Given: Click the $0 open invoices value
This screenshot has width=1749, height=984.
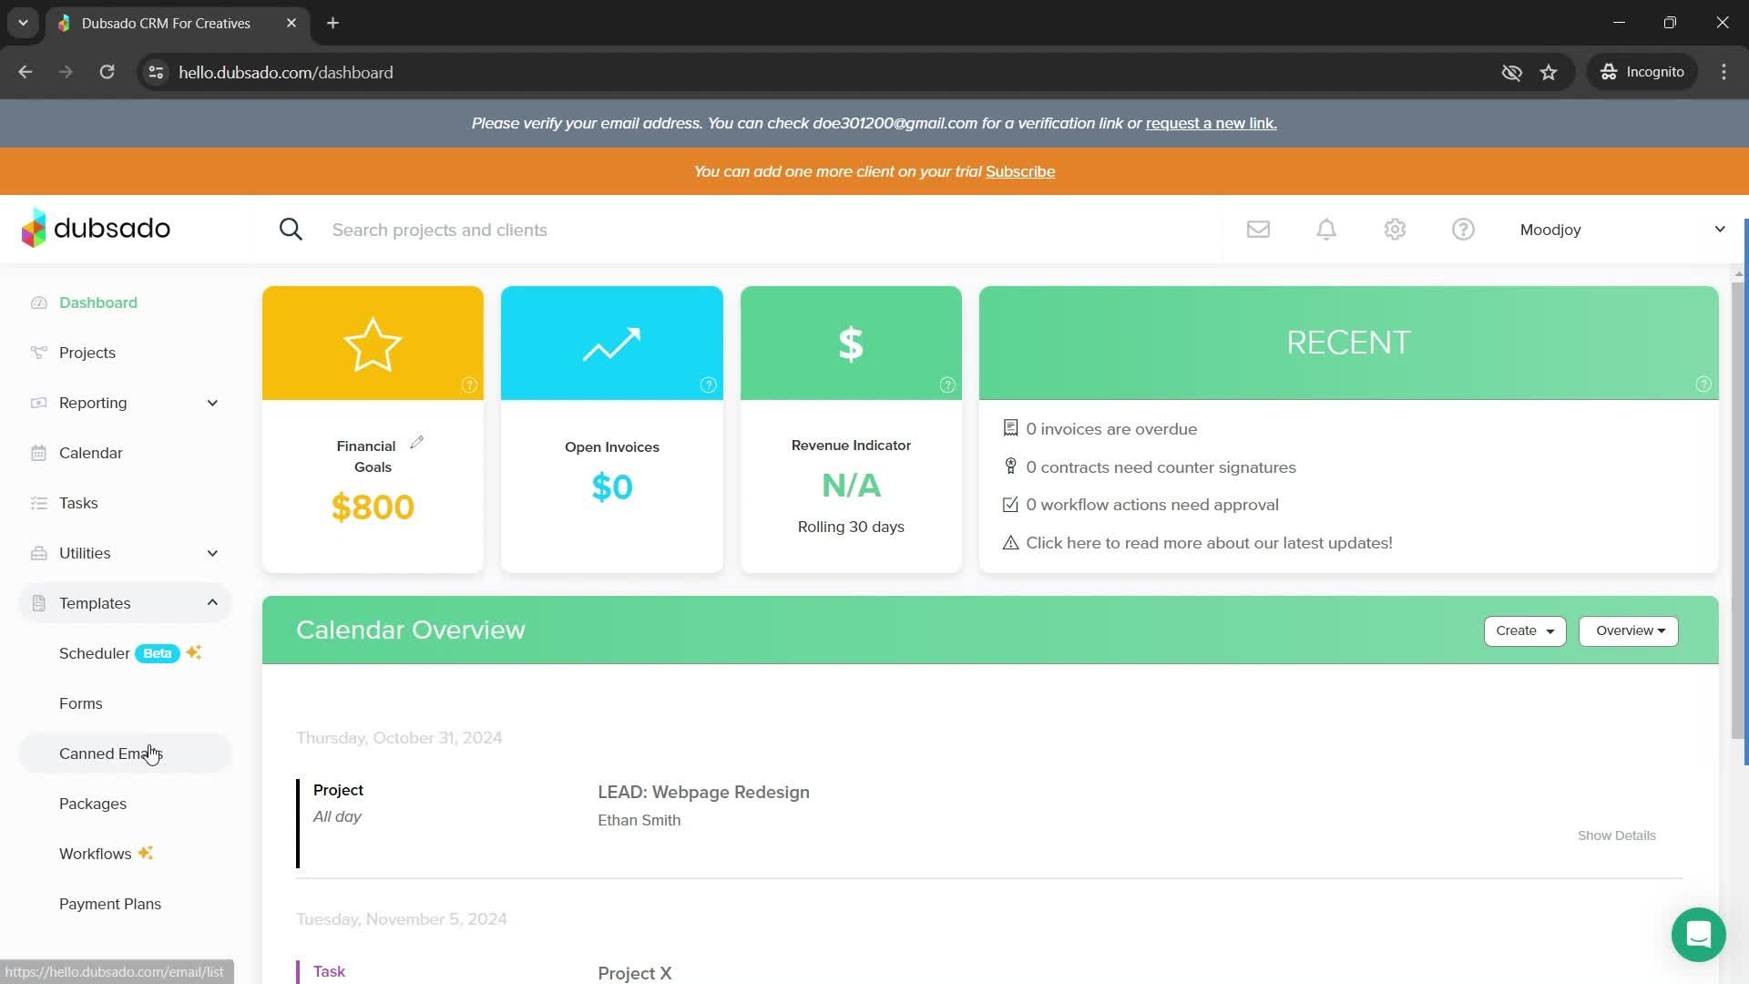Looking at the screenshot, I should click(611, 487).
